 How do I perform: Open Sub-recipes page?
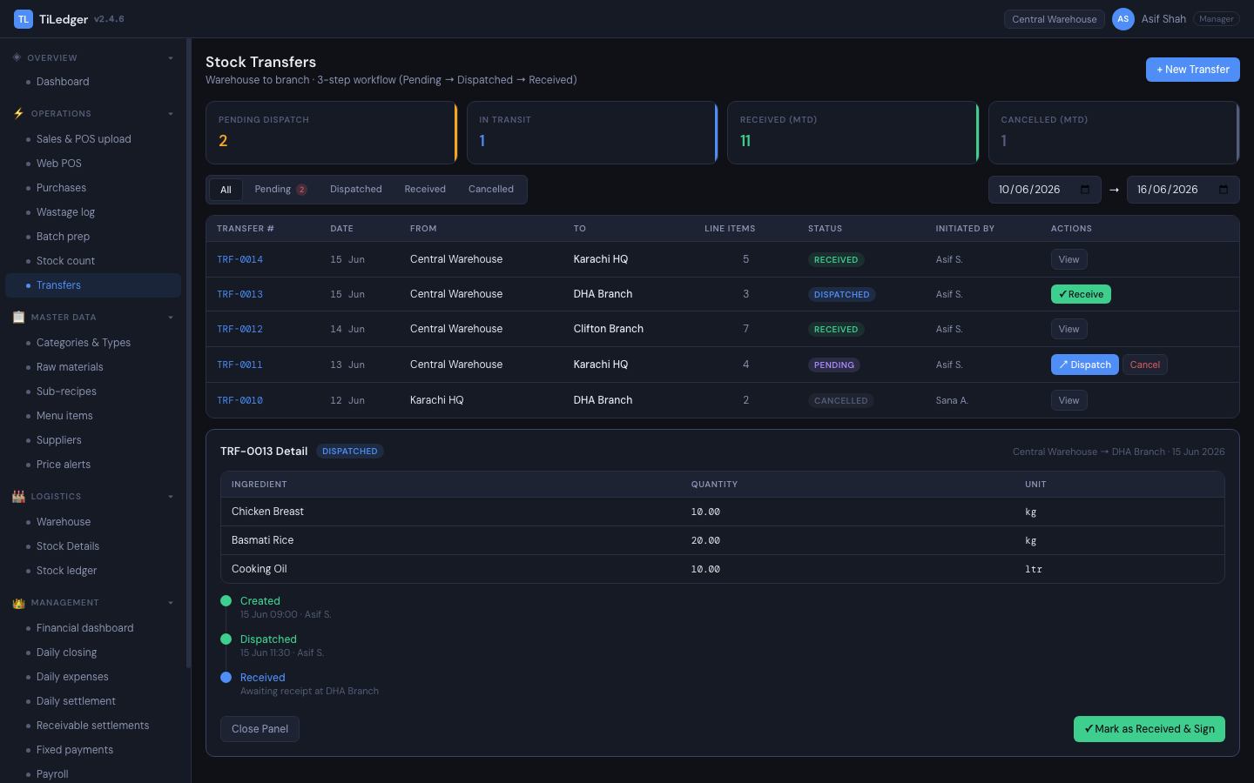tap(93, 391)
